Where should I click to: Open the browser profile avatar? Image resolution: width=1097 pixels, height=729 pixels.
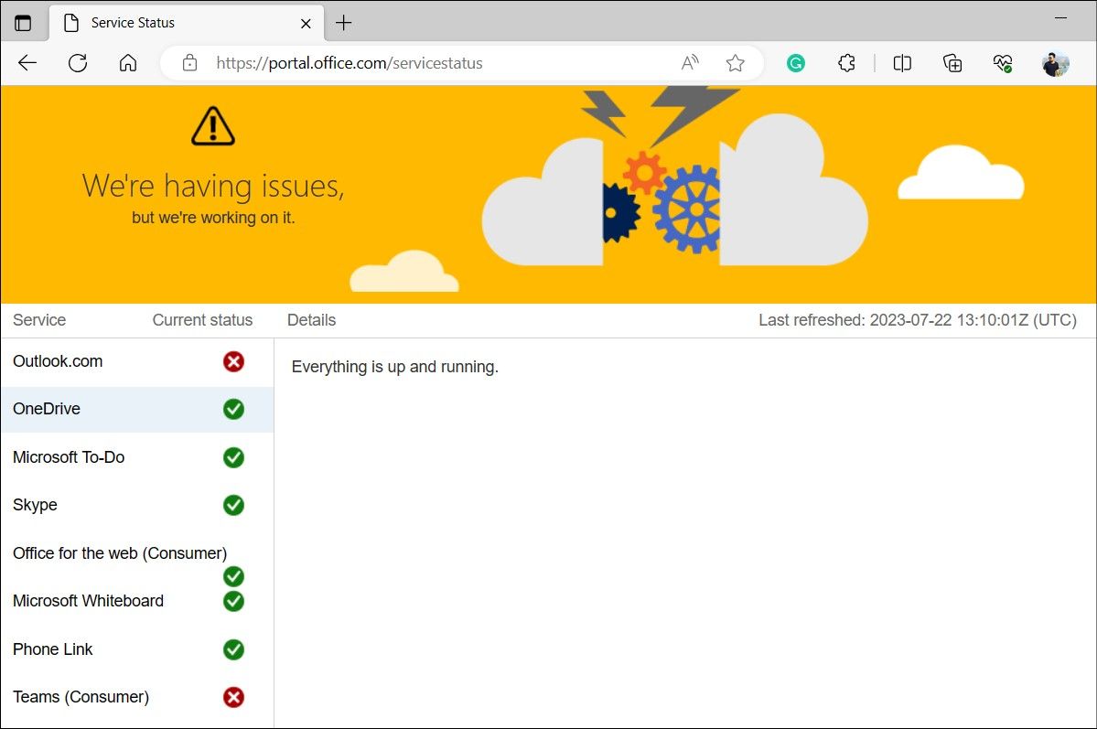pyautogui.click(x=1056, y=63)
